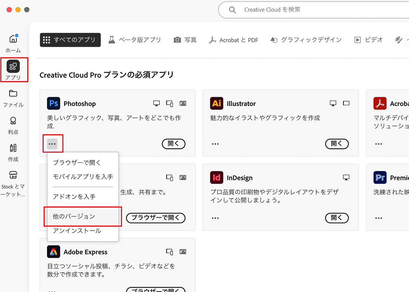409x292 pixels.
Task: Open Premiere's three-dot more menu
Action: pos(379,218)
